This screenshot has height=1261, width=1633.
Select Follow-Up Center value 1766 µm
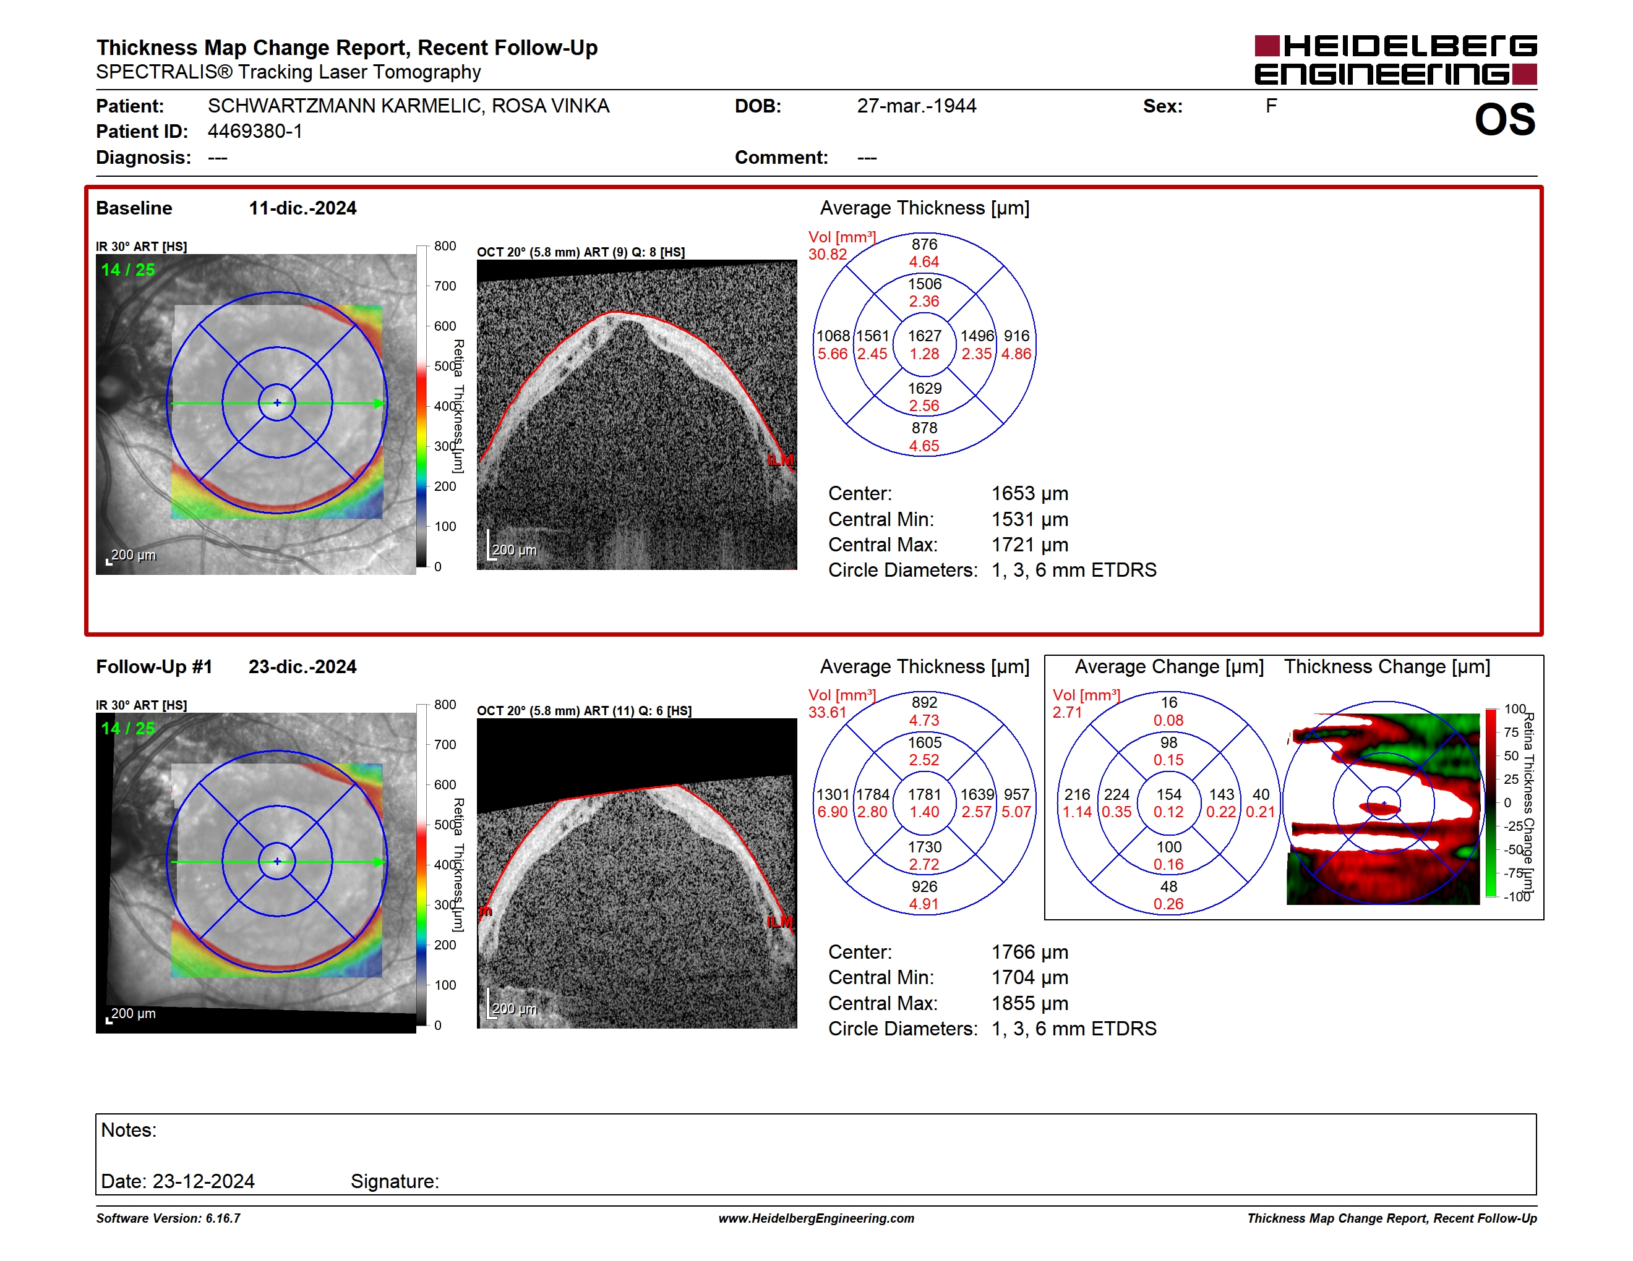click(1030, 953)
